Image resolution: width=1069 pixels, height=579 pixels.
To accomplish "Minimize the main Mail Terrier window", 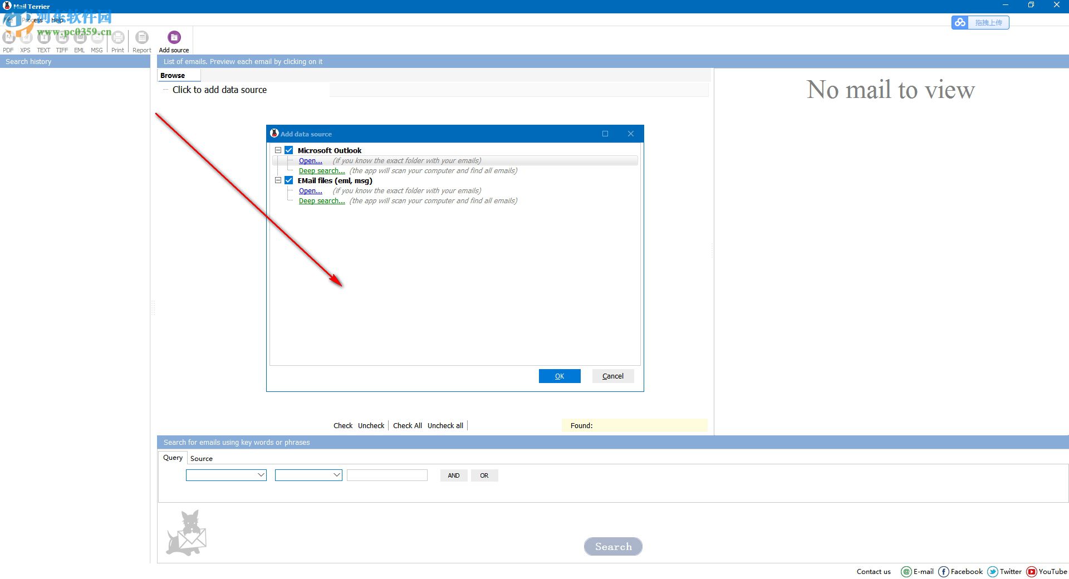I will click(1006, 5).
